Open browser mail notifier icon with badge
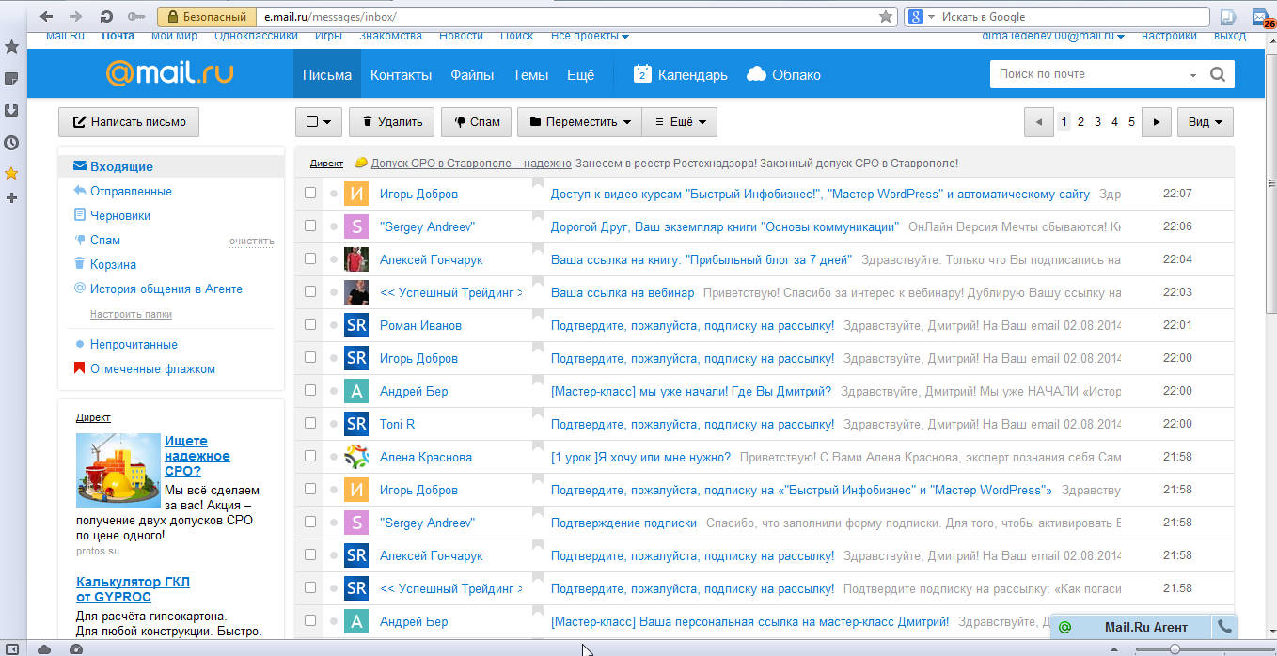The width and height of the screenshot is (1277, 656). [x=1262, y=17]
